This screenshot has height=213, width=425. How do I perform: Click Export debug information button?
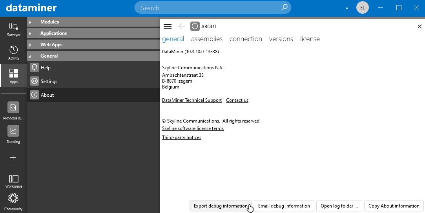(221, 206)
